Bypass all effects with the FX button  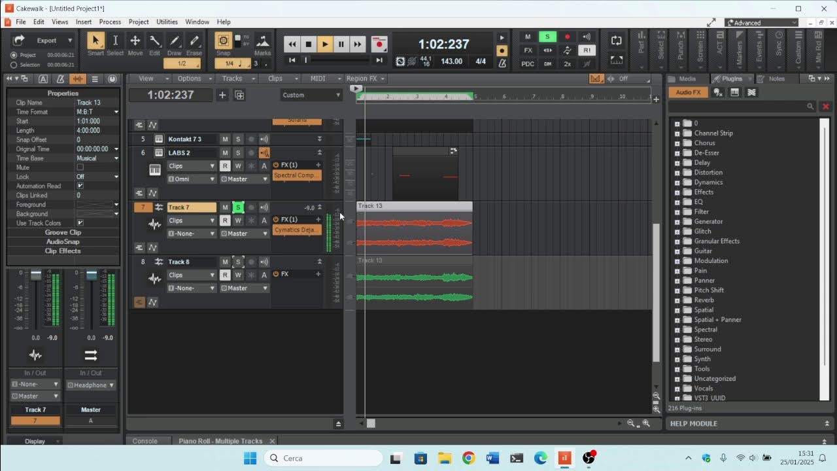click(528, 50)
